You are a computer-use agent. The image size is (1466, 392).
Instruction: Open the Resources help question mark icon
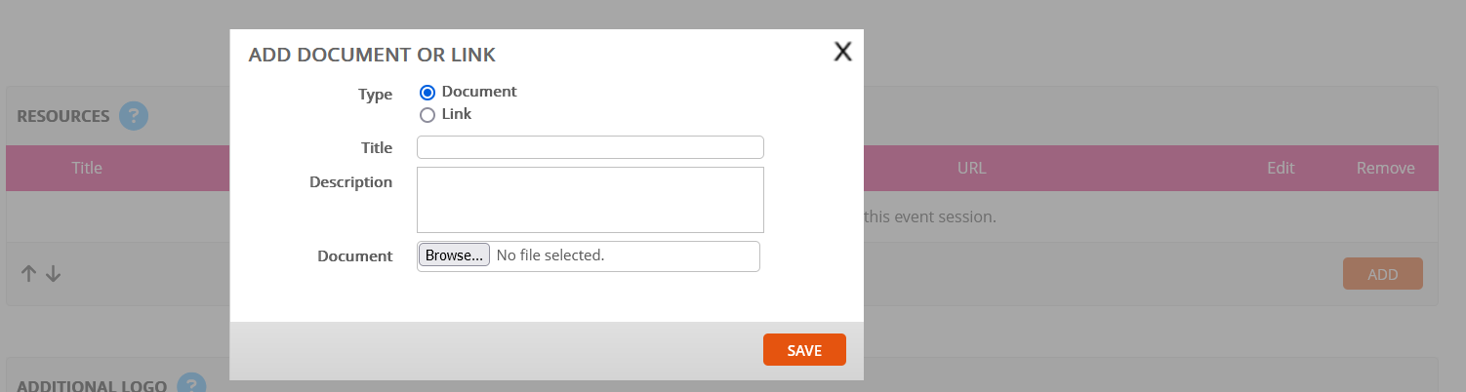[x=134, y=116]
